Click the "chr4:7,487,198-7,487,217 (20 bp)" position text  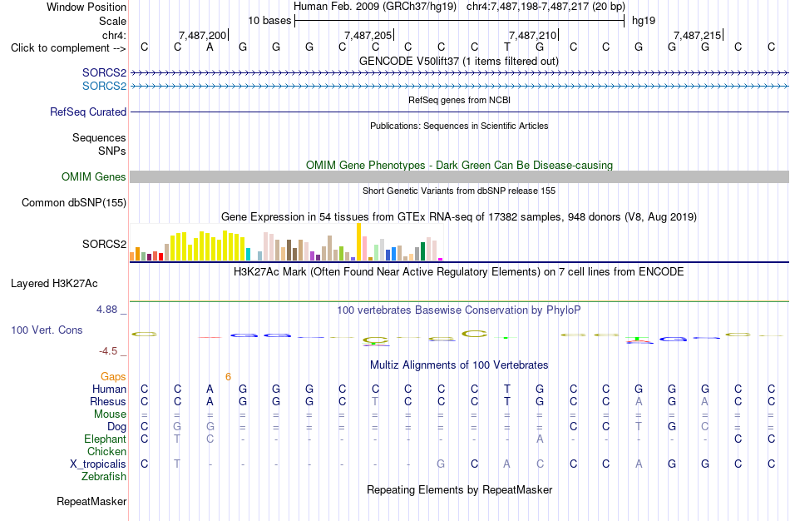point(546,7)
